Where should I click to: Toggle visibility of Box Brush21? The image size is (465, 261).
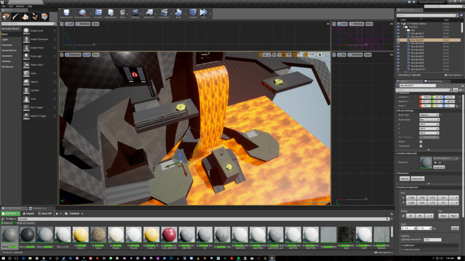tap(398, 34)
